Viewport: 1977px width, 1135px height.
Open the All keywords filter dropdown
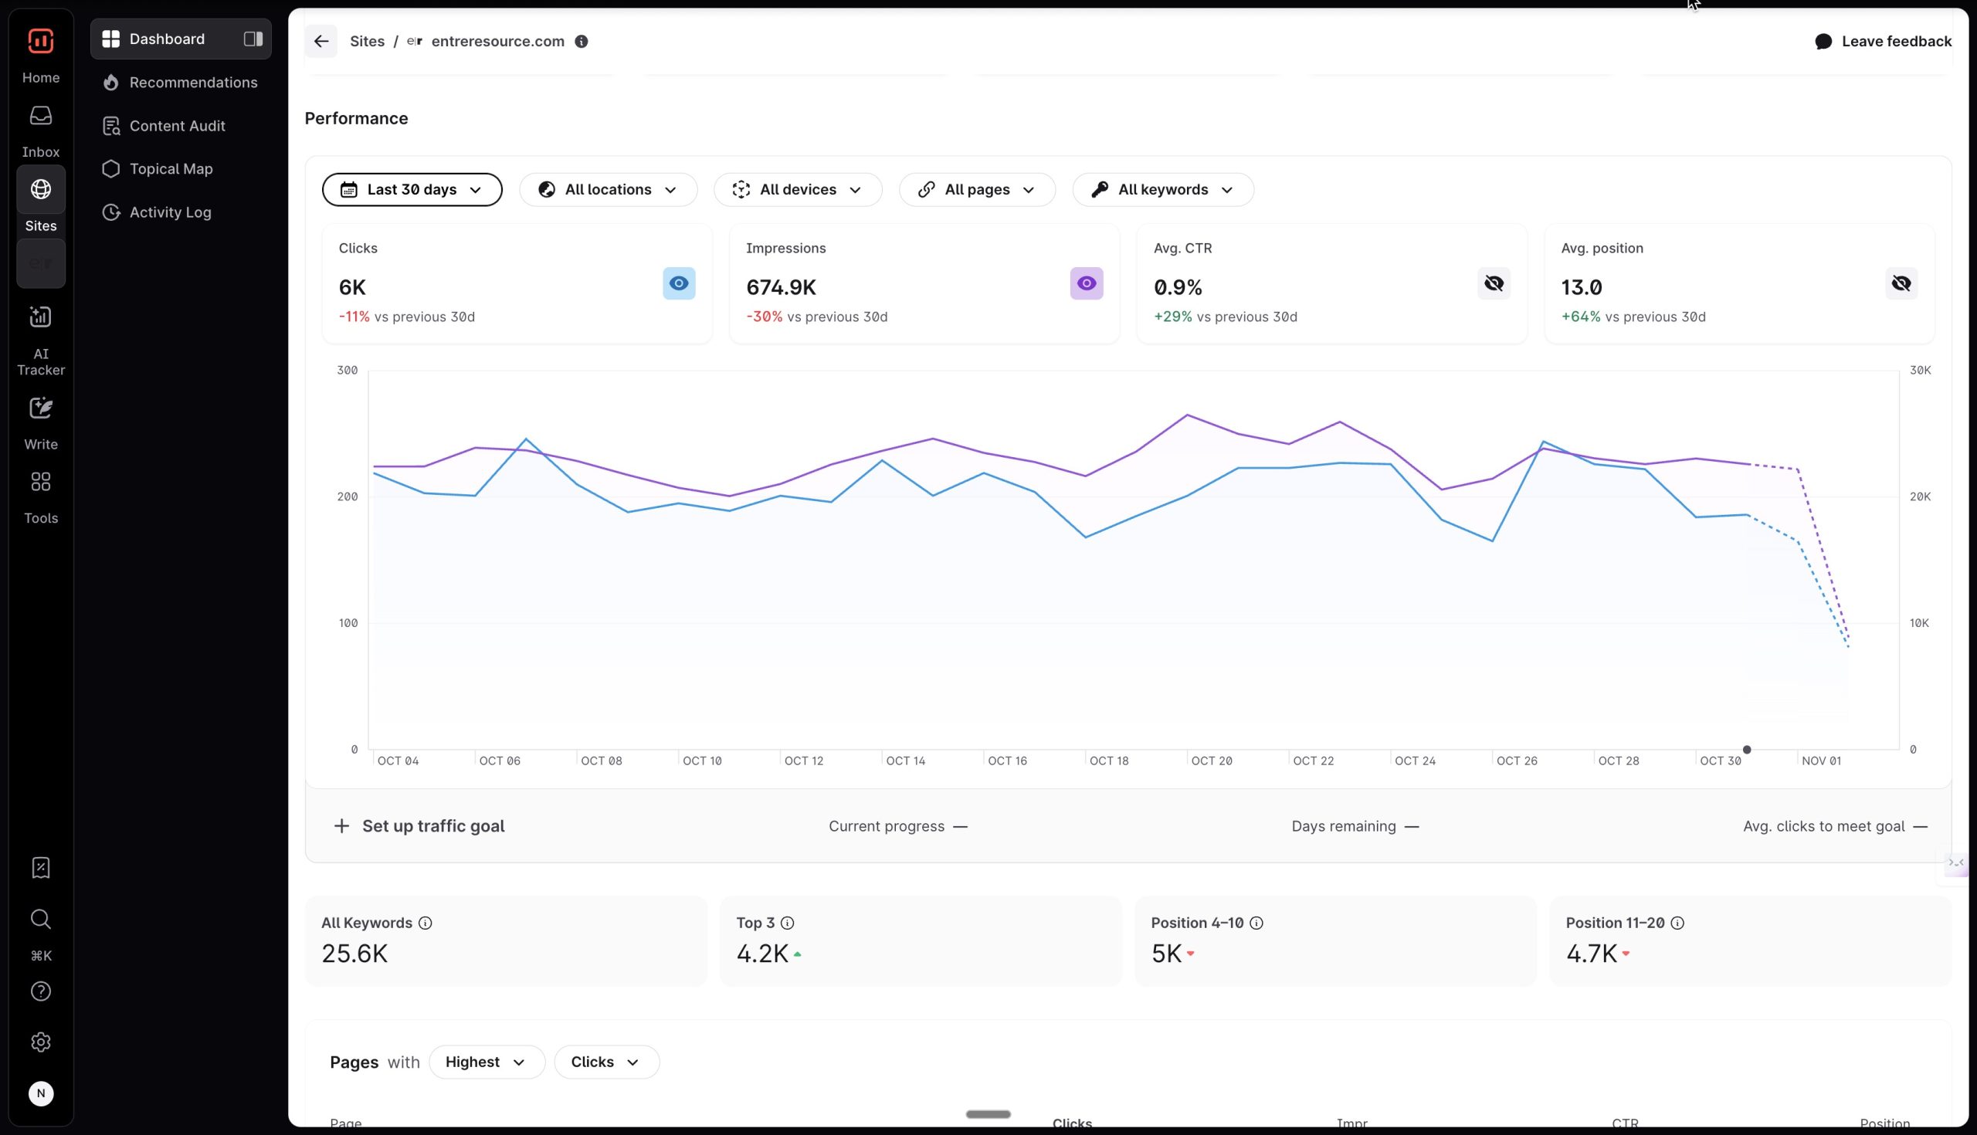point(1161,189)
